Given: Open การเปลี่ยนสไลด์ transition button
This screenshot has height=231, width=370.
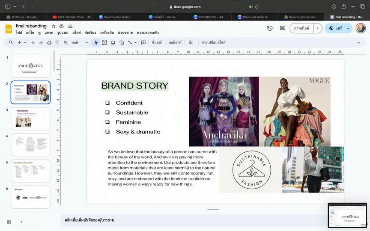Looking at the screenshot, I should click(214, 42).
